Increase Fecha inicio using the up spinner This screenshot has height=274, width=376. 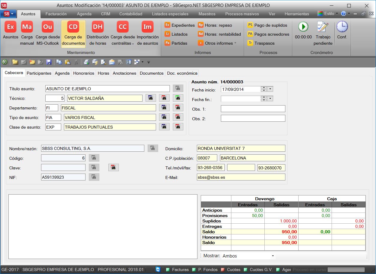pyautogui.click(x=263, y=88)
